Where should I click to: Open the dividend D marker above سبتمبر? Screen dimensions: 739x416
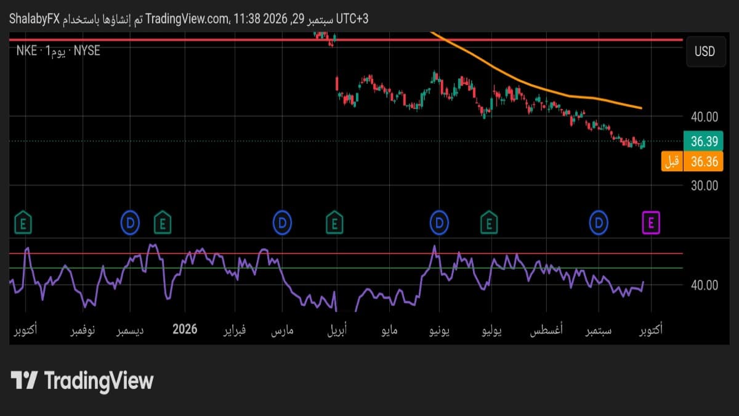click(x=599, y=222)
